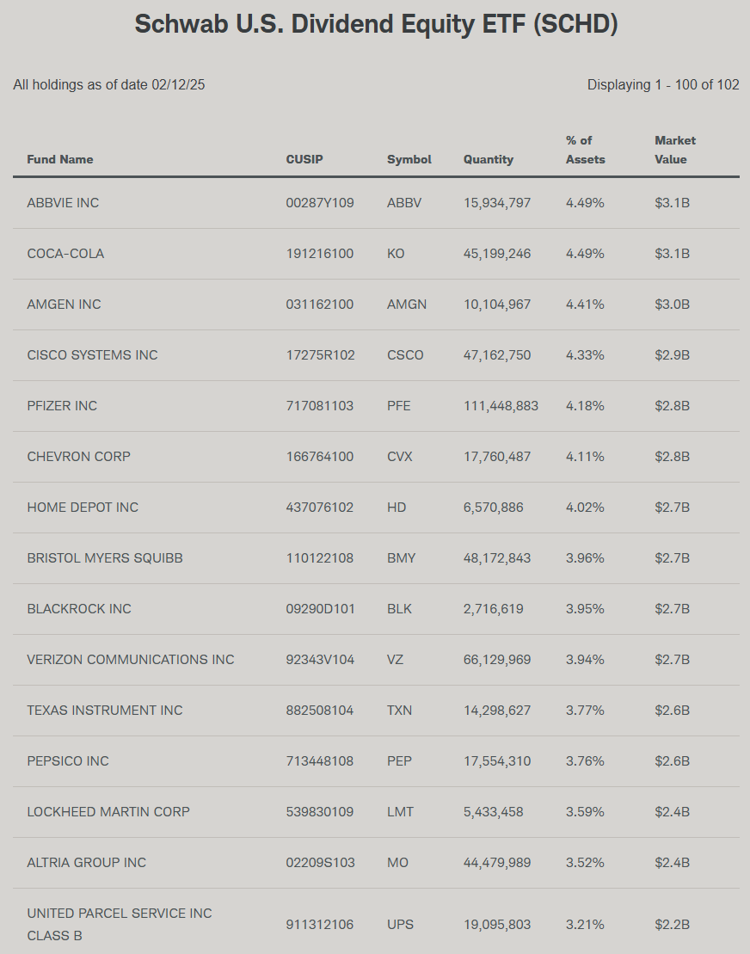The image size is (750, 954).
Task: Click quantity 6,570,886 for Home Depot
Action: click(x=494, y=508)
